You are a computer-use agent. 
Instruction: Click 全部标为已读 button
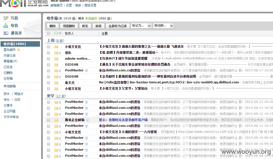117,26
